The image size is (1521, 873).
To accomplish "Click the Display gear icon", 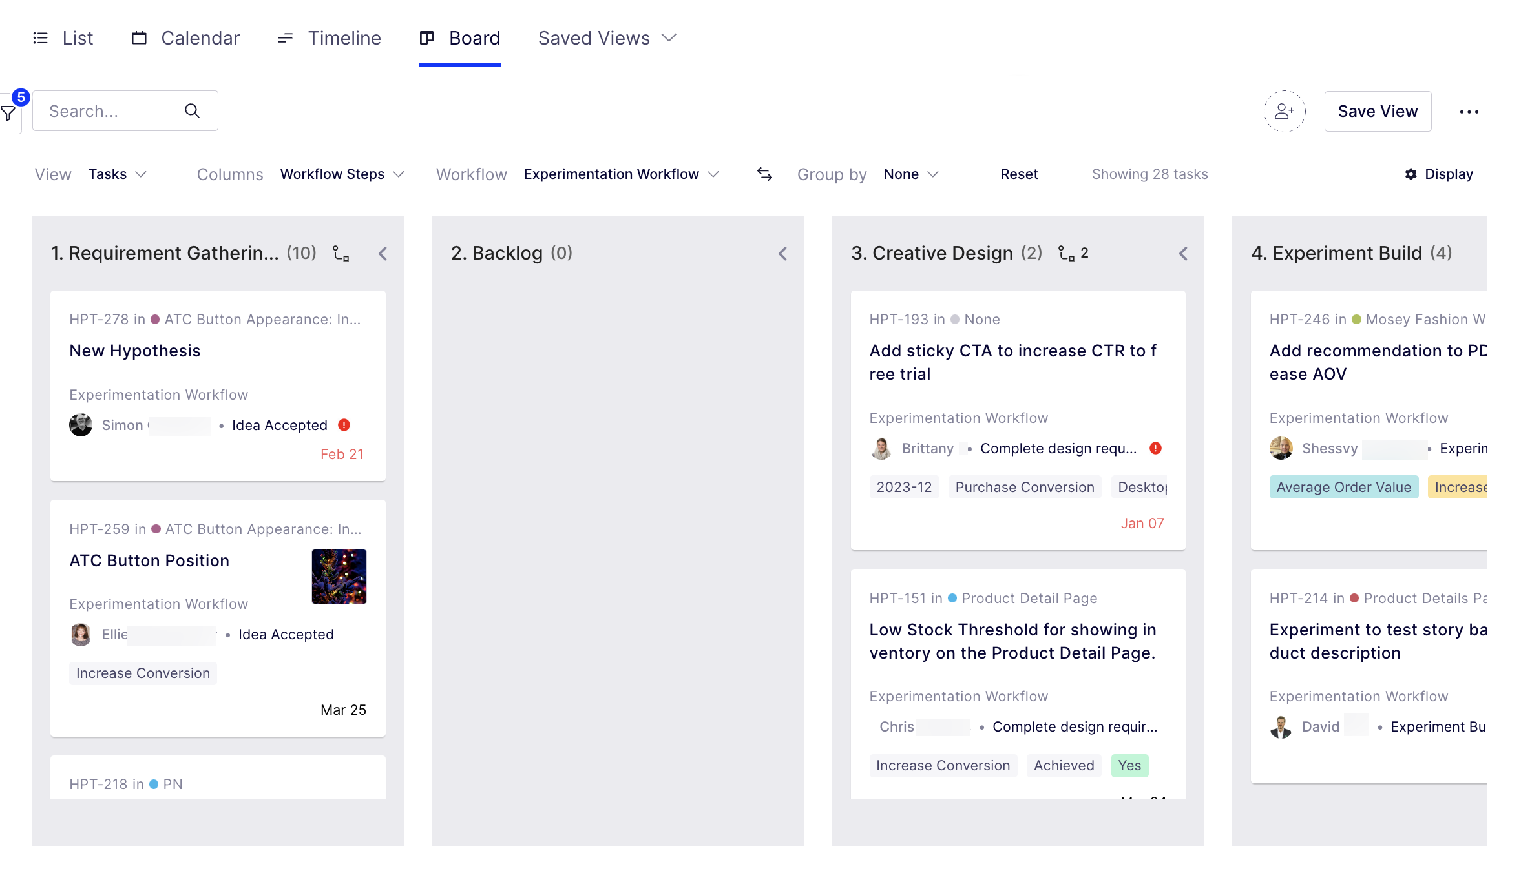I will pos(1411,174).
